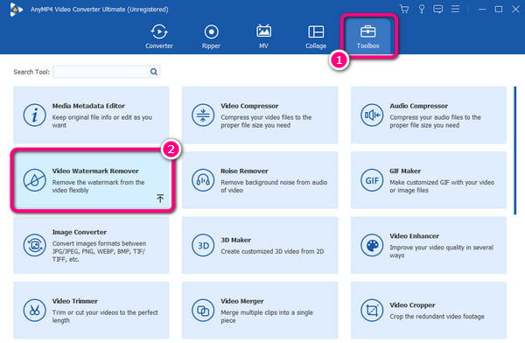525x343 pixels.
Task: Focus the Search Tool input field
Action: click(x=106, y=72)
